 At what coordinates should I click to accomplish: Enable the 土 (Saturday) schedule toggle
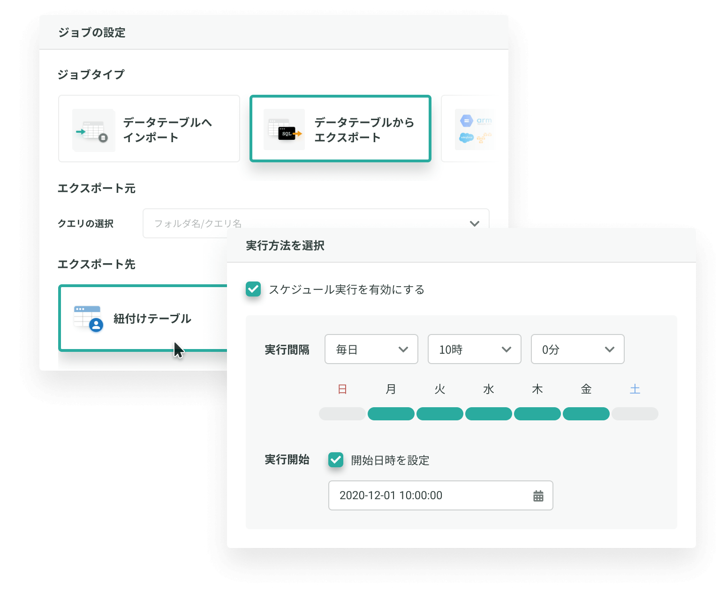pyautogui.click(x=635, y=413)
